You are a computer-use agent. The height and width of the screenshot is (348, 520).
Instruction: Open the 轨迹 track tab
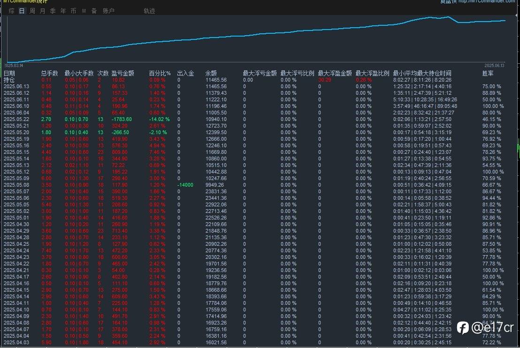(x=149, y=11)
